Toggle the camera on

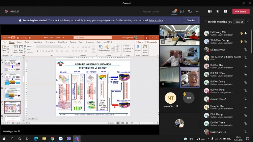point(209,11)
